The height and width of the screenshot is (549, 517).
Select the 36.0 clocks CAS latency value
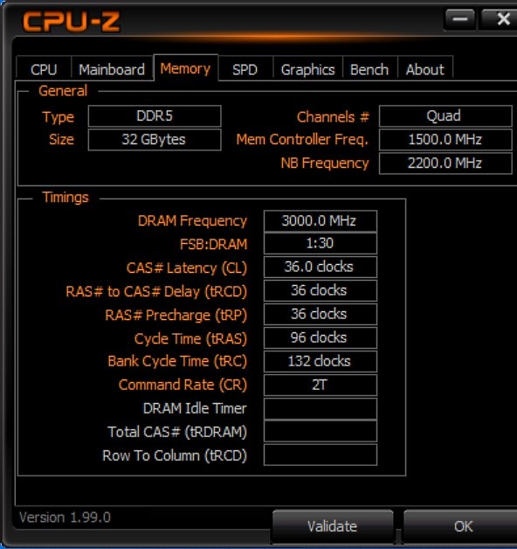point(320,267)
